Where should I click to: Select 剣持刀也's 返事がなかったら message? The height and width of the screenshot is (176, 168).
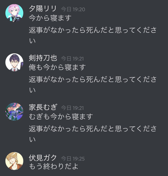click(x=93, y=84)
